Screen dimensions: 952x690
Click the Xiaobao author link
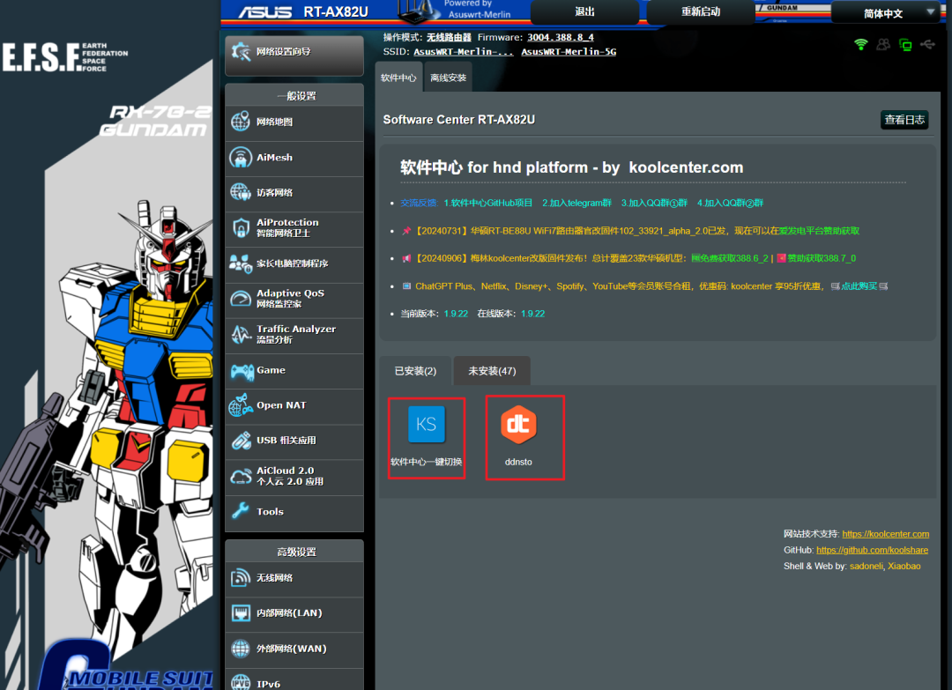point(904,567)
